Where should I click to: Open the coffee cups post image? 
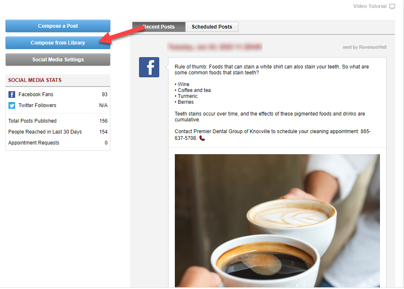coord(277,221)
